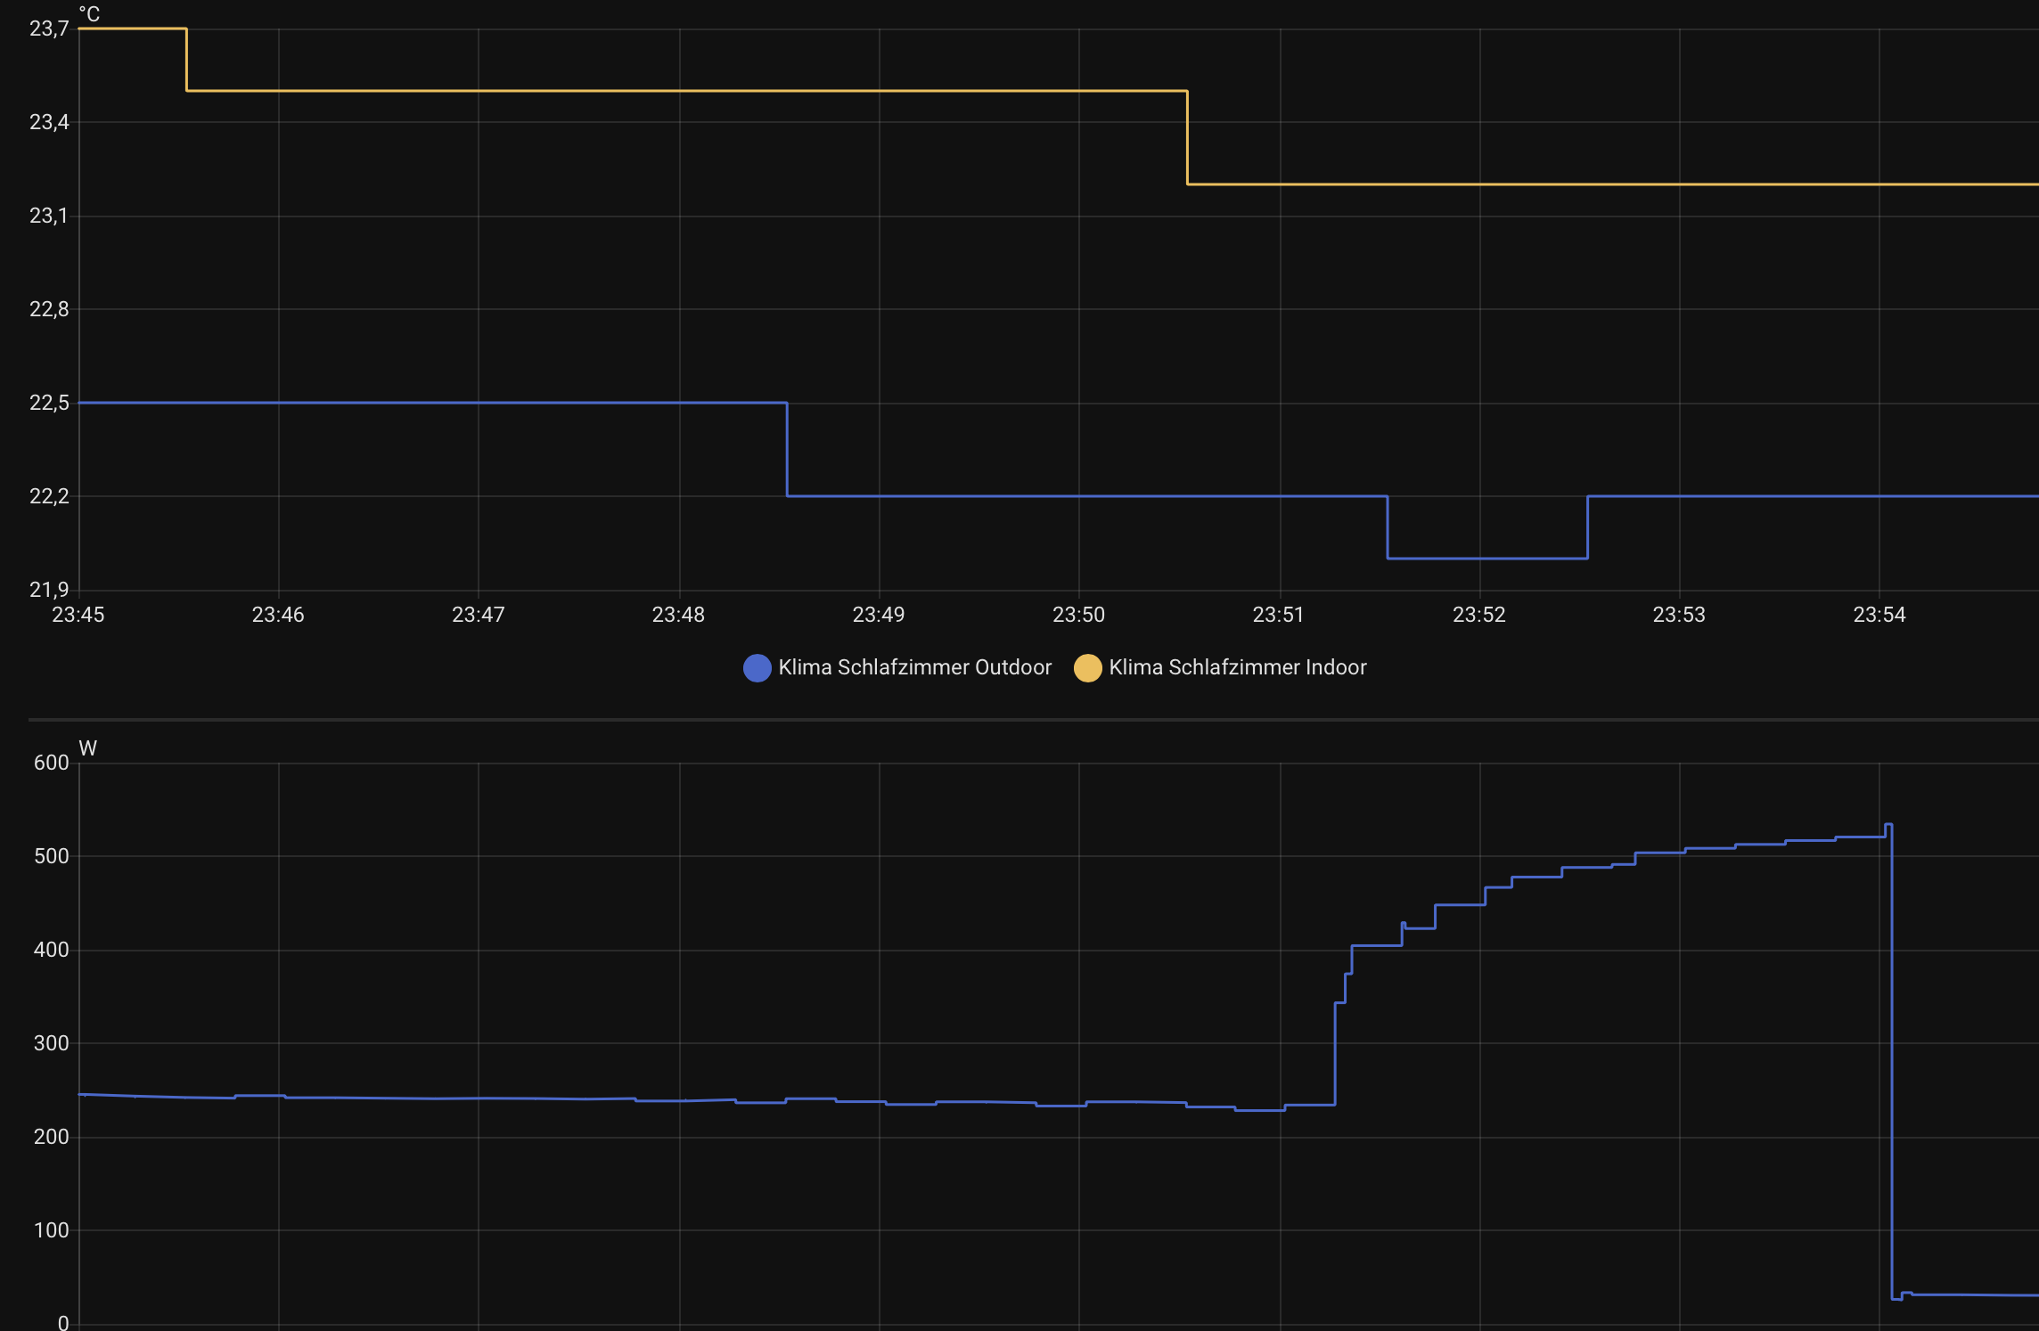Image resolution: width=2039 pixels, height=1331 pixels.
Task: Click the 400 watt axis label
Action: pos(51,950)
